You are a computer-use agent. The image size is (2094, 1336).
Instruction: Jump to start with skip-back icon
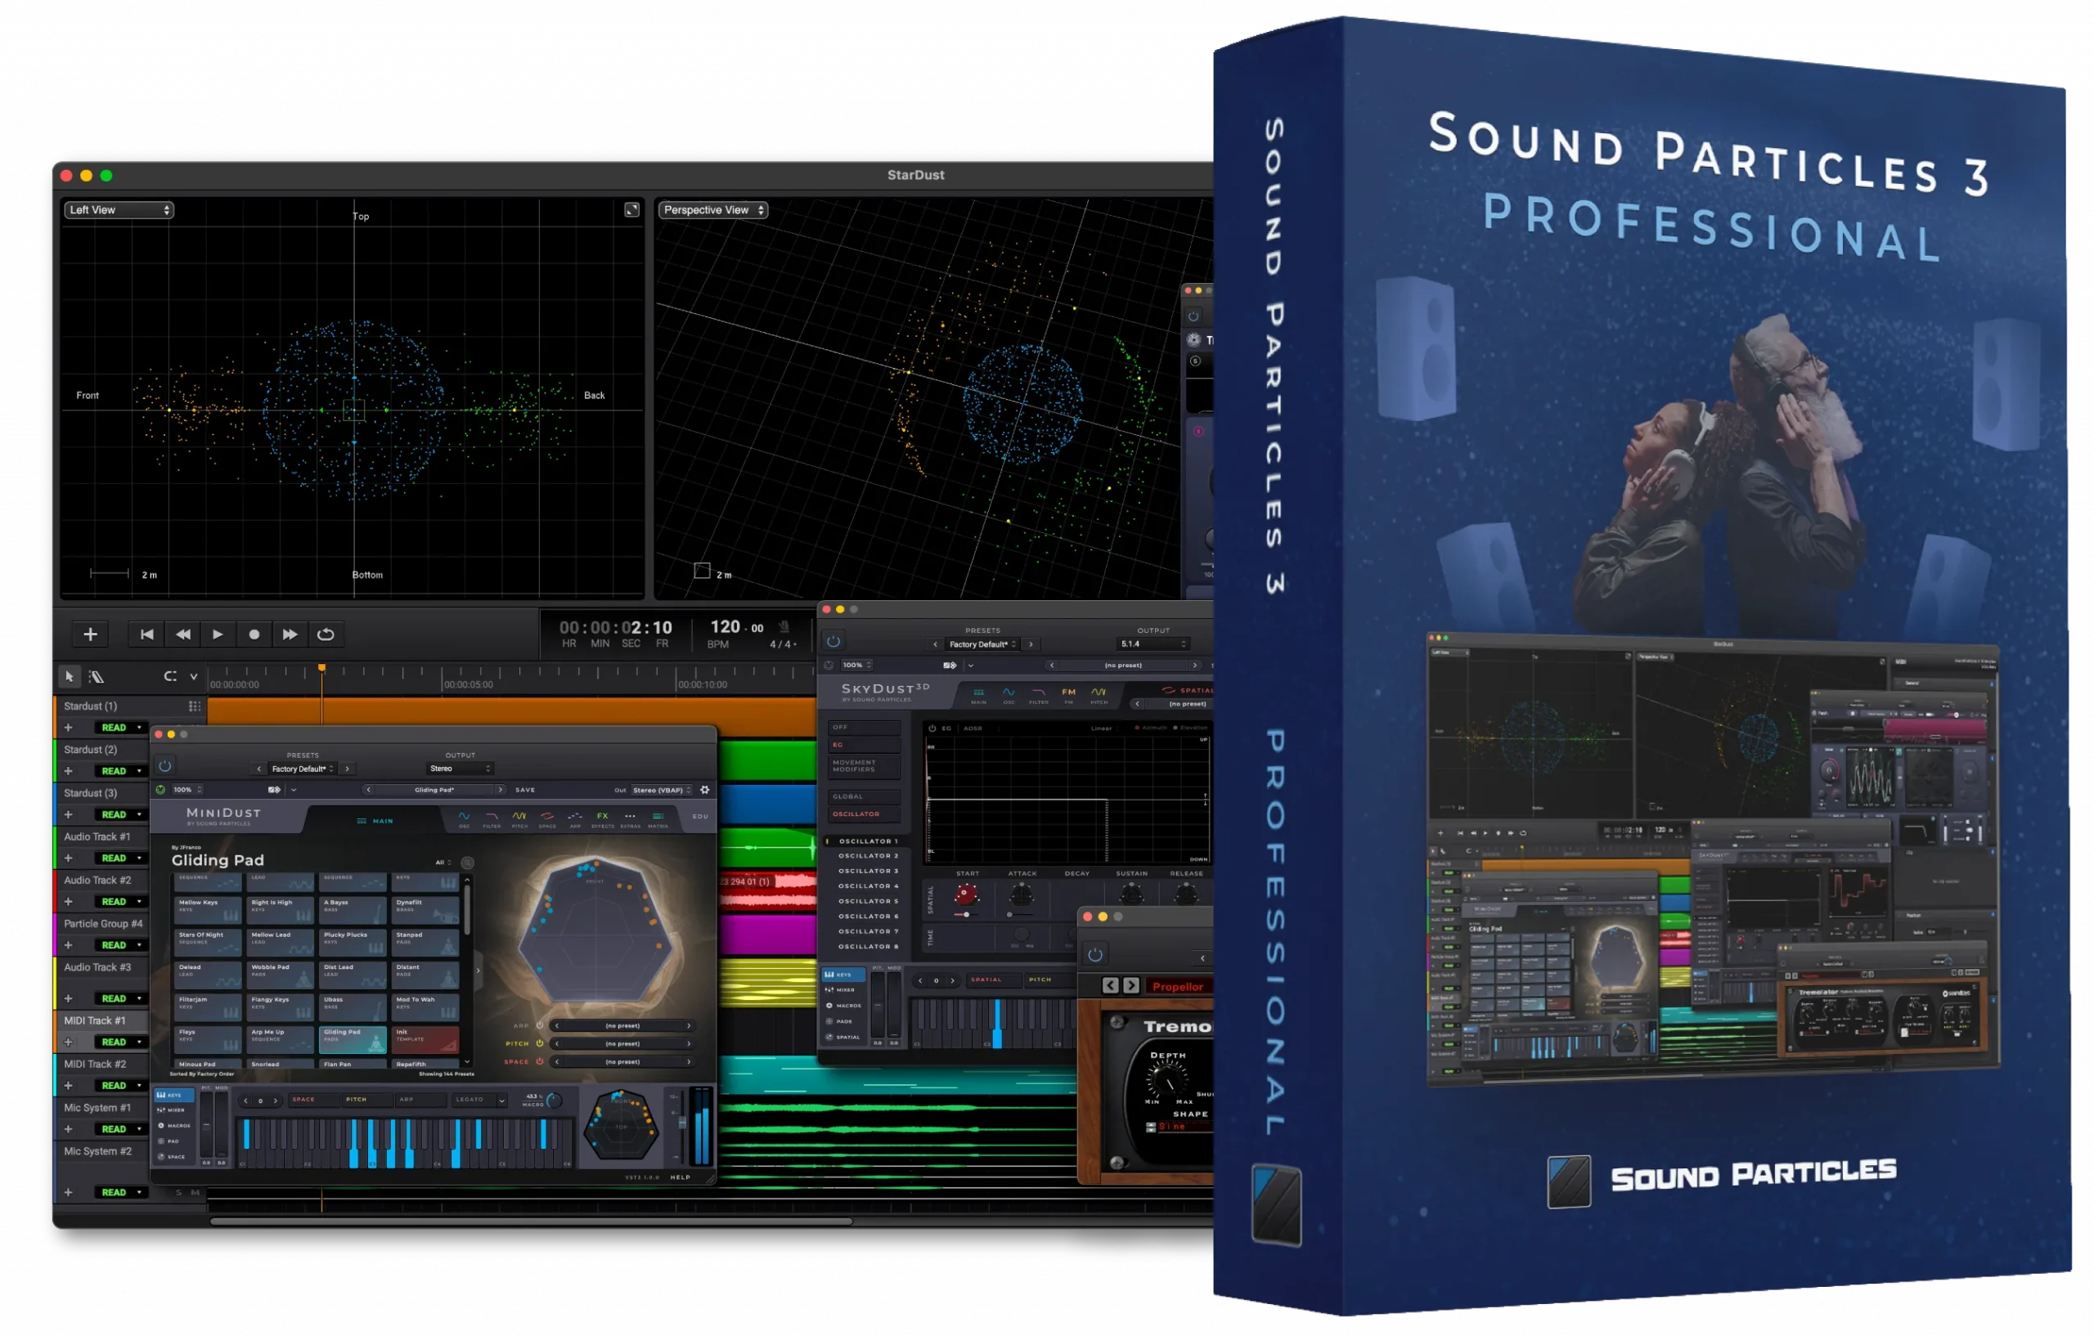(x=147, y=634)
